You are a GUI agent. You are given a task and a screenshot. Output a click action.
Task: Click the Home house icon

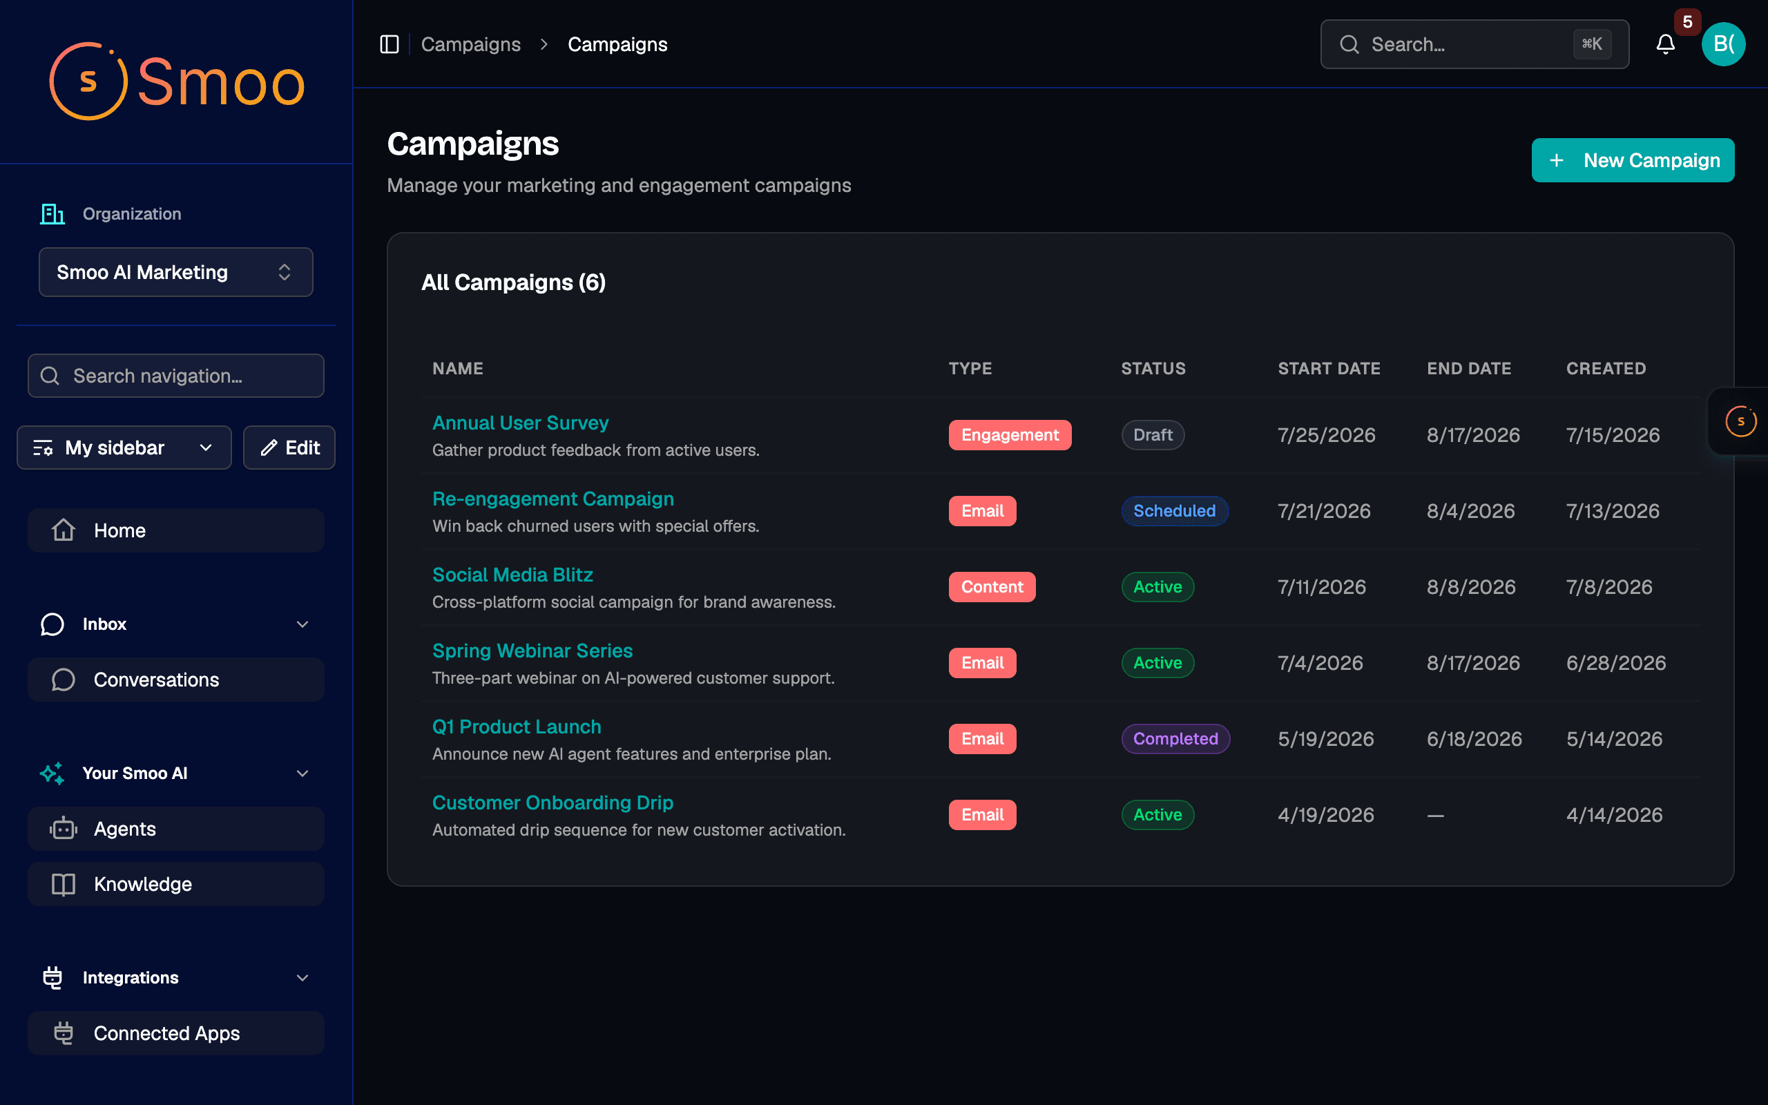64,530
